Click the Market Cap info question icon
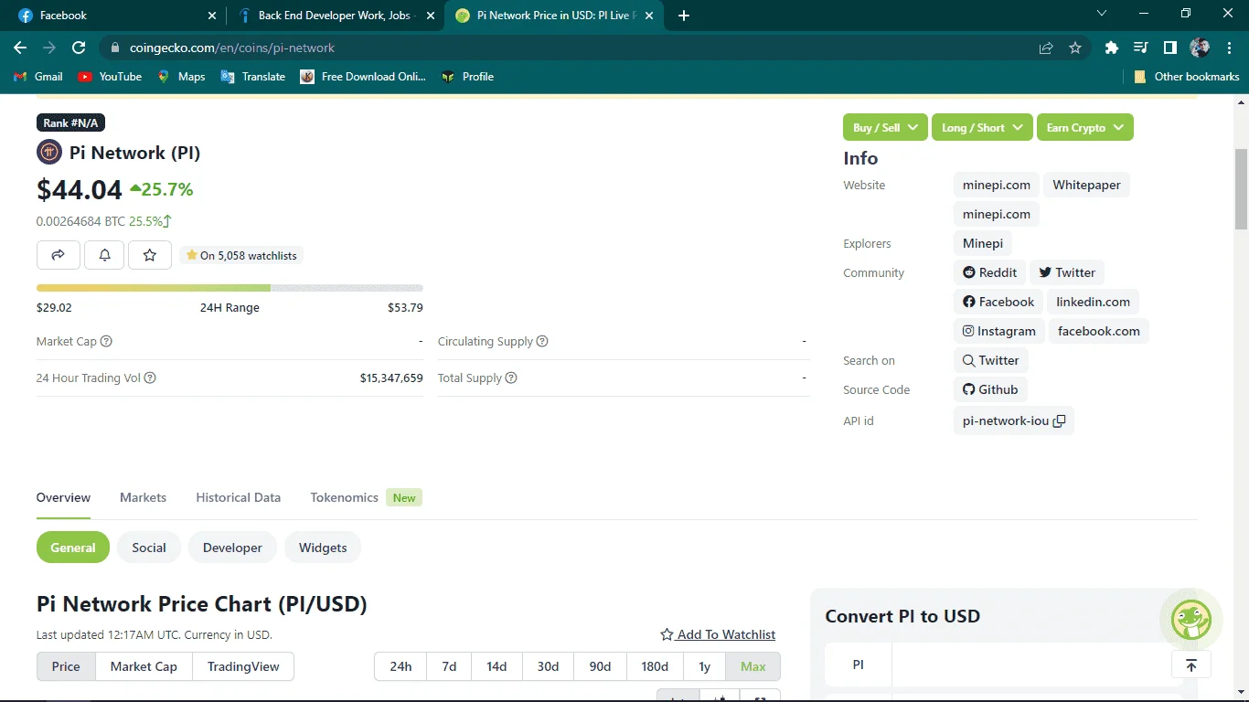Screen dimensions: 1249x702 106,341
